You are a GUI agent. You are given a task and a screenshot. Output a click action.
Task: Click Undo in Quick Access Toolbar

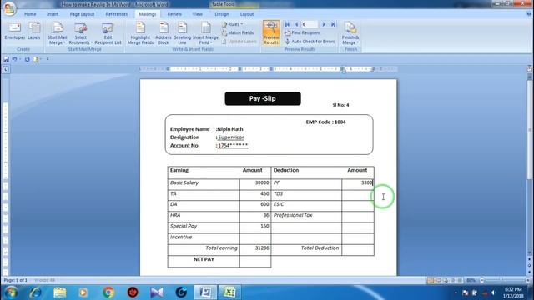(x=15, y=59)
